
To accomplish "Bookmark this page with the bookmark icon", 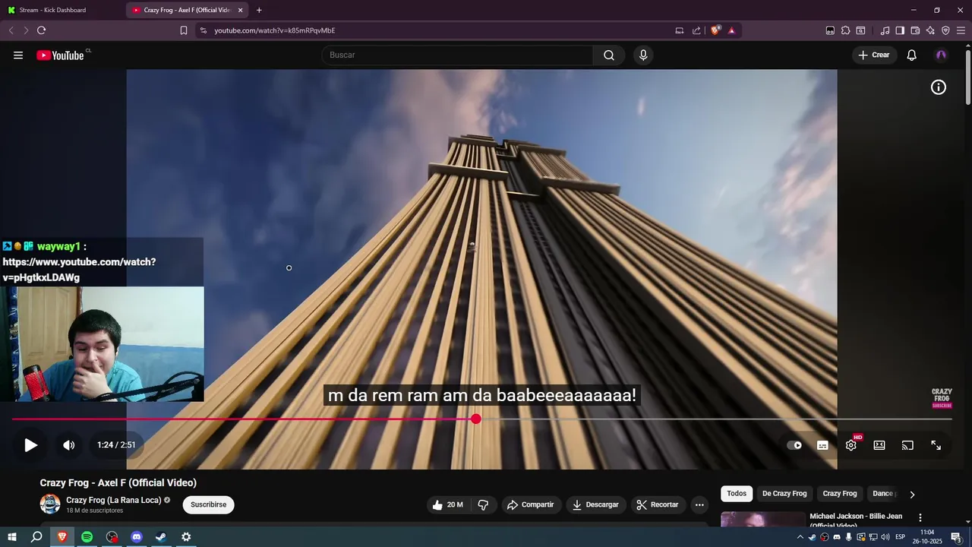I will [x=184, y=30].
